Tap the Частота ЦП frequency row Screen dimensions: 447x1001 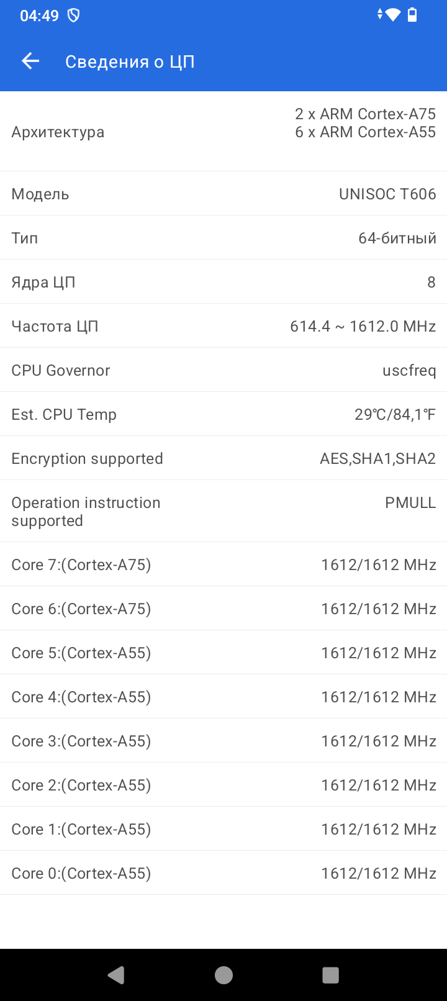click(223, 326)
